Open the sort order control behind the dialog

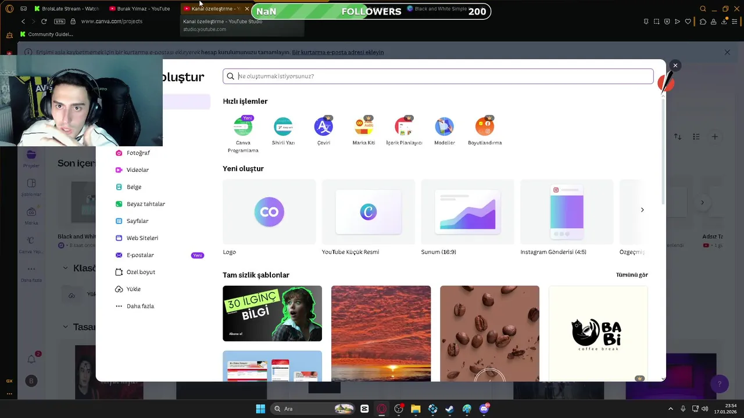click(x=678, y=137)
